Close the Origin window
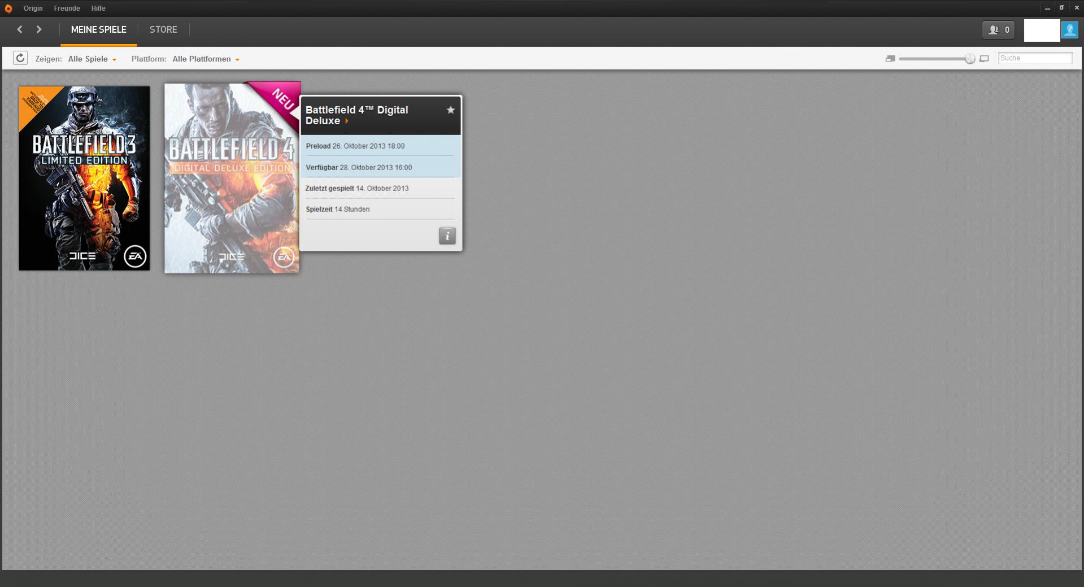 (1076, 8)
